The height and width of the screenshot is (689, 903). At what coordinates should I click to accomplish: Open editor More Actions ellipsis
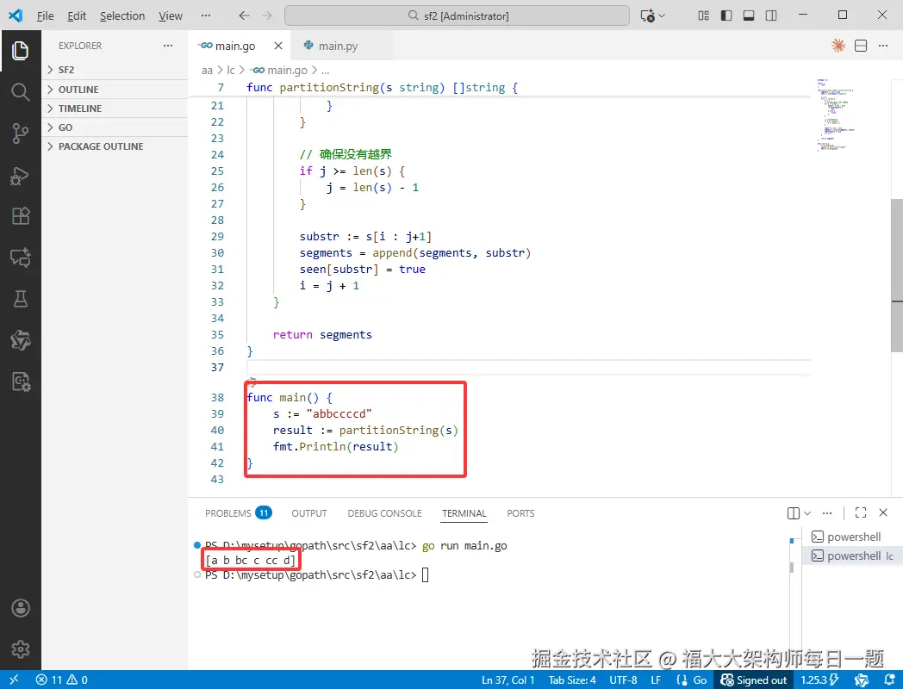tap(883, 46)
